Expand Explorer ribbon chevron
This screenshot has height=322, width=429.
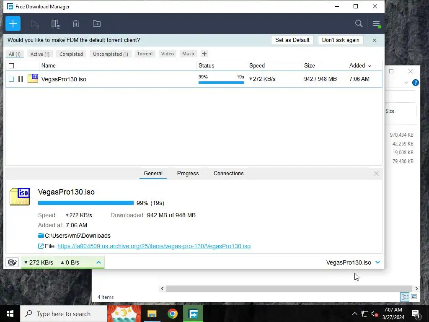pyautogui.click(x=406, y=83)
